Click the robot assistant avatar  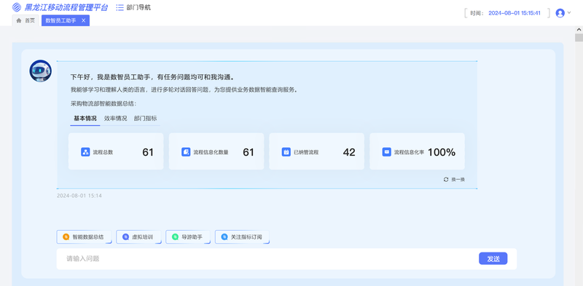coord(41,71)
